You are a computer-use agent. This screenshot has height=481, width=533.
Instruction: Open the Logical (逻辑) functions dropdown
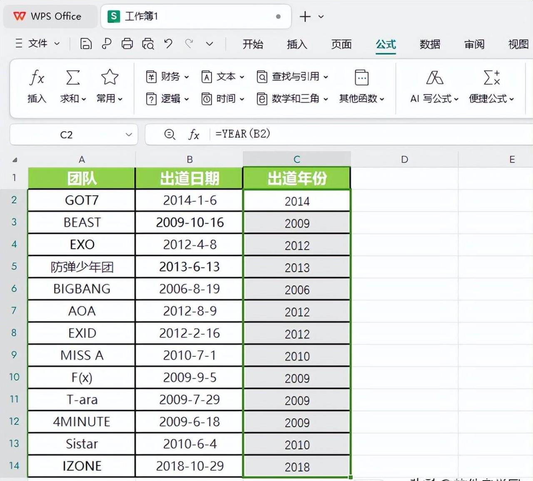(167, 99)
